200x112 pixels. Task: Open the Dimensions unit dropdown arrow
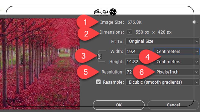(x=129, y=32)
